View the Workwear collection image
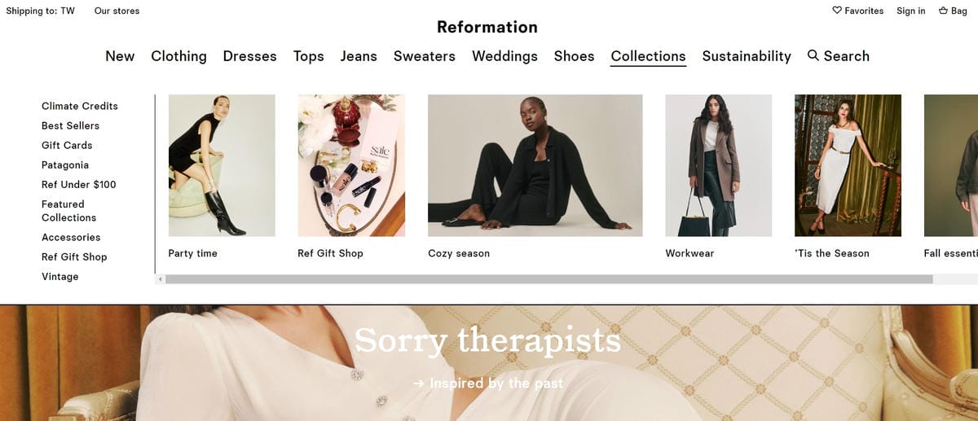The height and width of the screenshot is (421, 978). coord(719,165)
